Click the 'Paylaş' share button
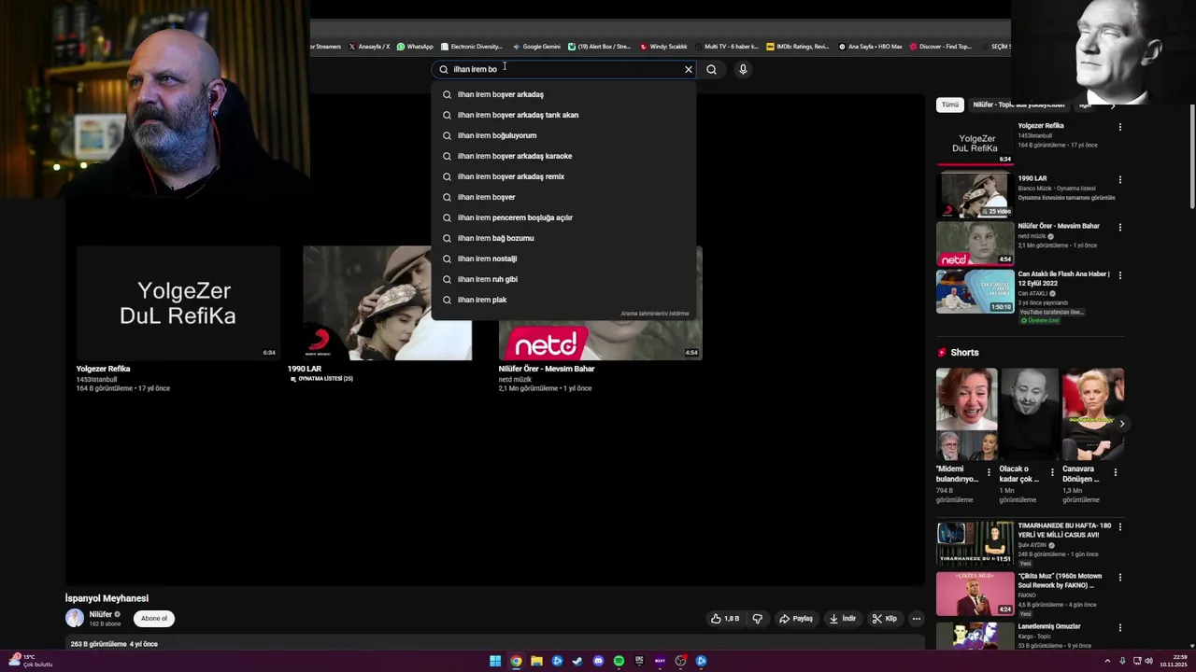 [x=796, y=619]
